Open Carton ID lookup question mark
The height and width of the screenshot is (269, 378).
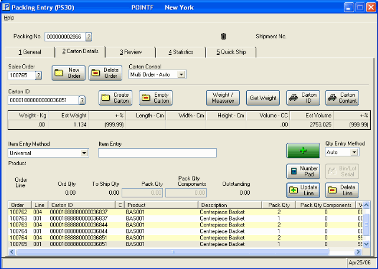[x=82, y=100]
